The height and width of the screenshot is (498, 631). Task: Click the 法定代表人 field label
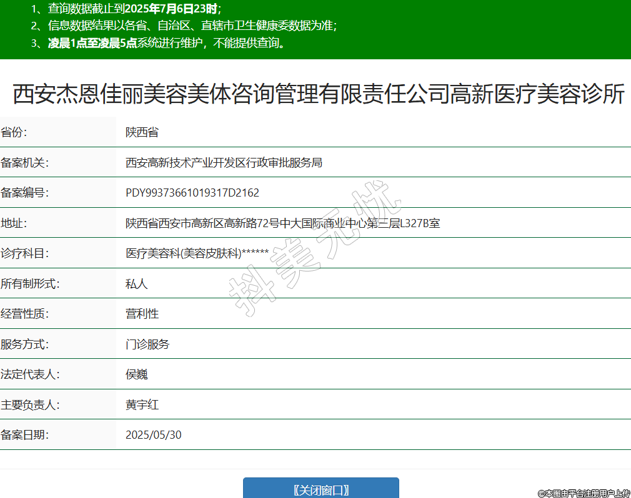pos(30,374)
